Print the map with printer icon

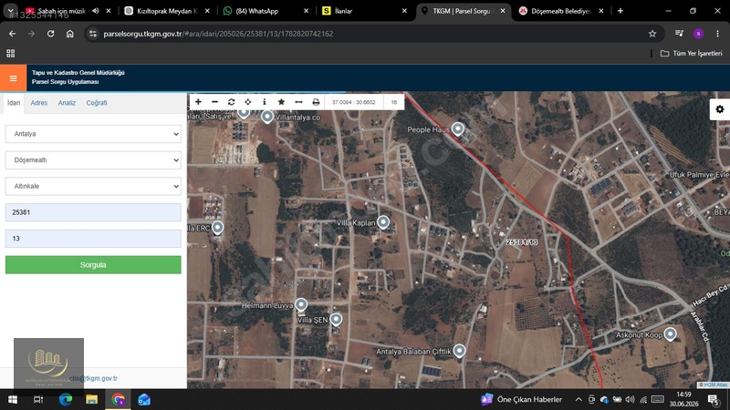coord(316,102)
